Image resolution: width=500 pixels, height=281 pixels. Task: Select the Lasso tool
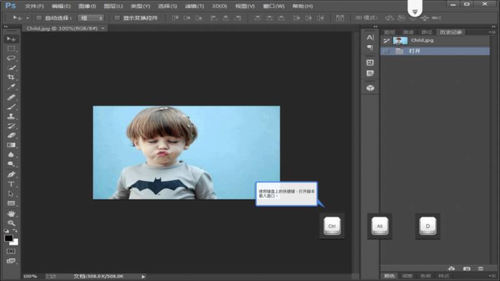click(x=11, y=58)
